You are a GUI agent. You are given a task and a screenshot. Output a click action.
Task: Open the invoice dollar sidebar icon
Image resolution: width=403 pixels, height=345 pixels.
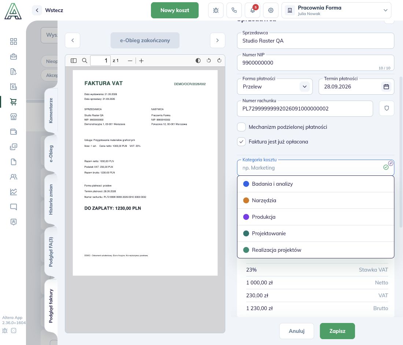click(x=13, y=87)
